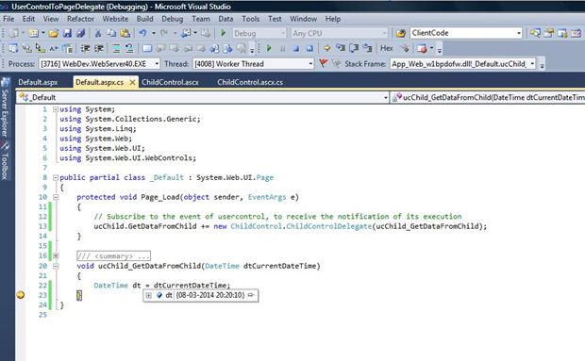The width and height of the screenshot is (585, 361).
Task: Open the Breakpoints window icon
Action: click(422, 48)
